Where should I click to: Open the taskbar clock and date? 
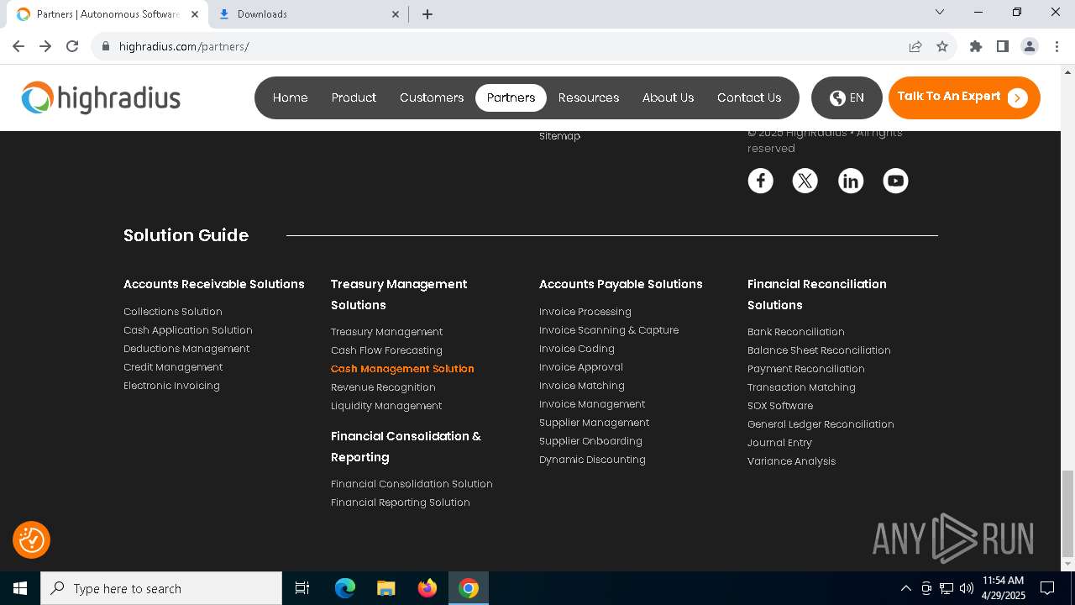click(1003, 588)
